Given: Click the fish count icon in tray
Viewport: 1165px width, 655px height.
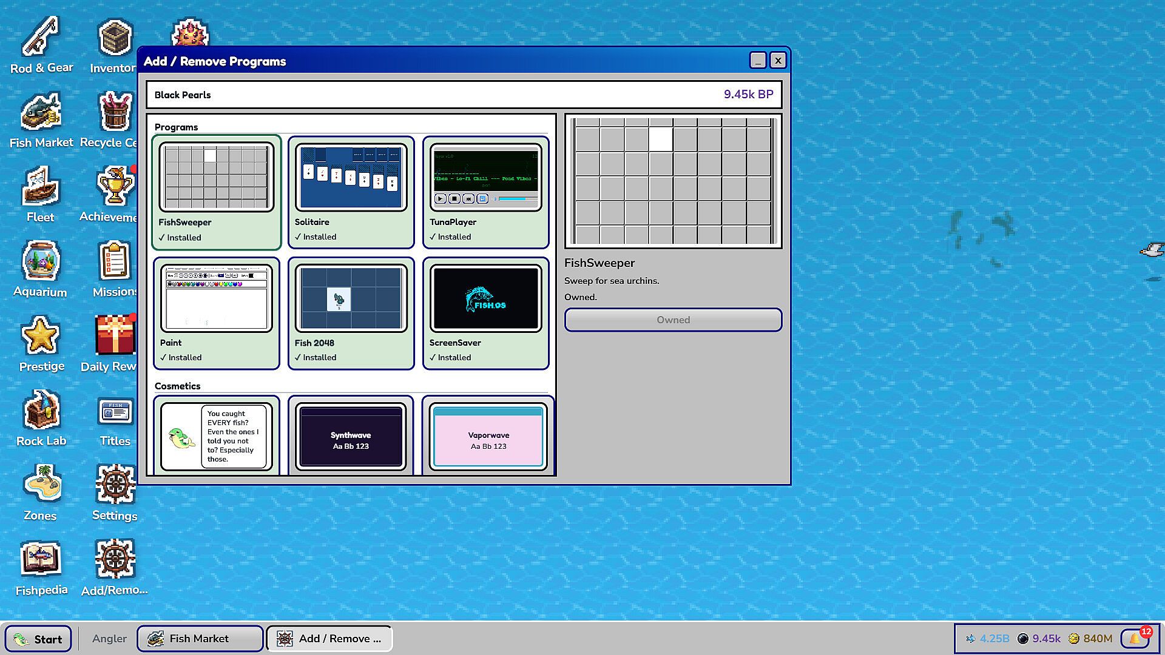Looking at the screenshot, I should coord(971,639).
